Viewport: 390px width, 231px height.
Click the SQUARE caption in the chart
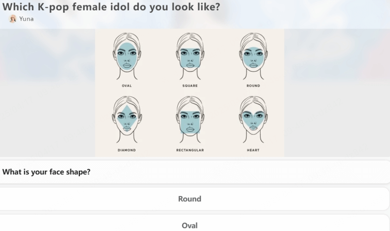point(190,86)
